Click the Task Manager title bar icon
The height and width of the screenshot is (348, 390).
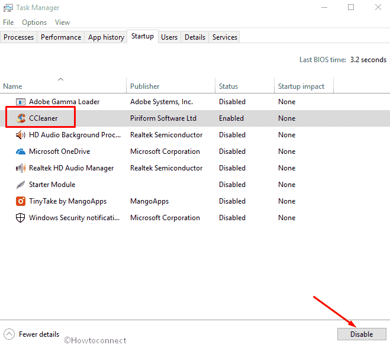(8, 8)
